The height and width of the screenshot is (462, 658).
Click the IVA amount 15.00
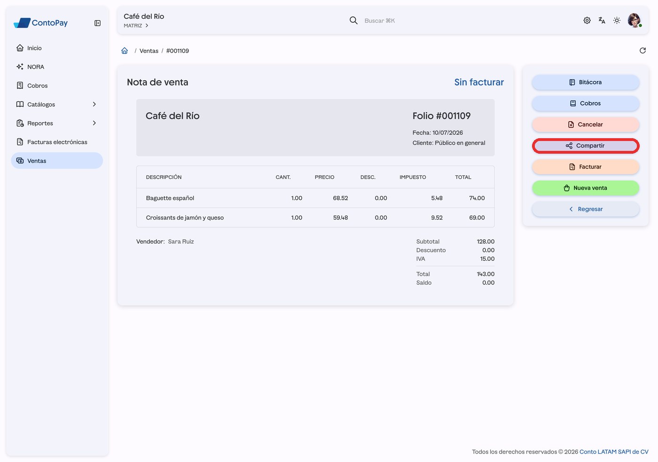[x=487, y=259]
